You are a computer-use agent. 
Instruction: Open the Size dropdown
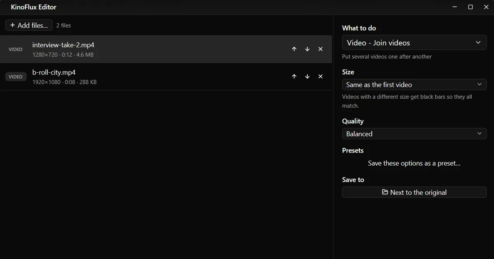tap(414, 85)
